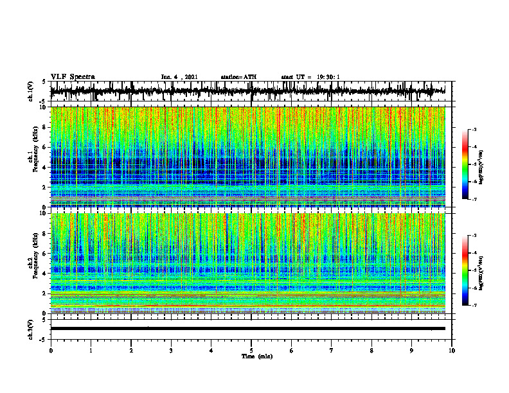The height and width of the screenshot is (393, 509).
Task: Click time-axis tick label "2"
Action: click(x=131, y=351)
